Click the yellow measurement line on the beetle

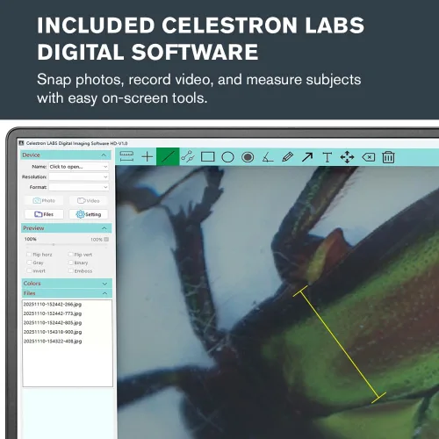[340, 344]
